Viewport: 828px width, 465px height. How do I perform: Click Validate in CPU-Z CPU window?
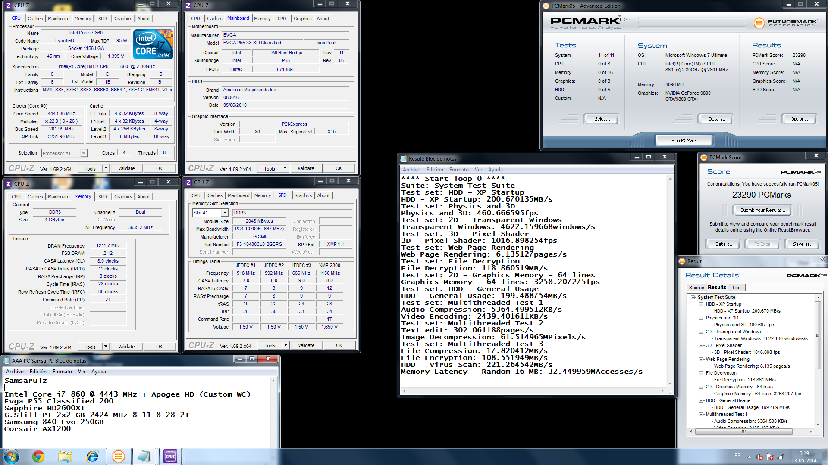[126, 168]
